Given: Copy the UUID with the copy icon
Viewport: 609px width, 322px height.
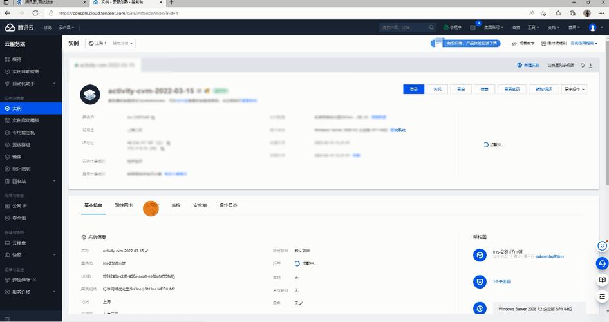Looking at the screenshot, I should click(x=173, y=276).
